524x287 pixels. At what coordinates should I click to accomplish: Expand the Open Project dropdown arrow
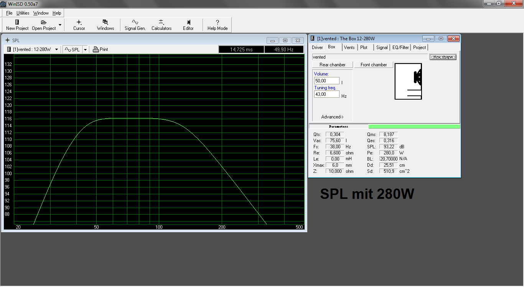click(60, 25)
